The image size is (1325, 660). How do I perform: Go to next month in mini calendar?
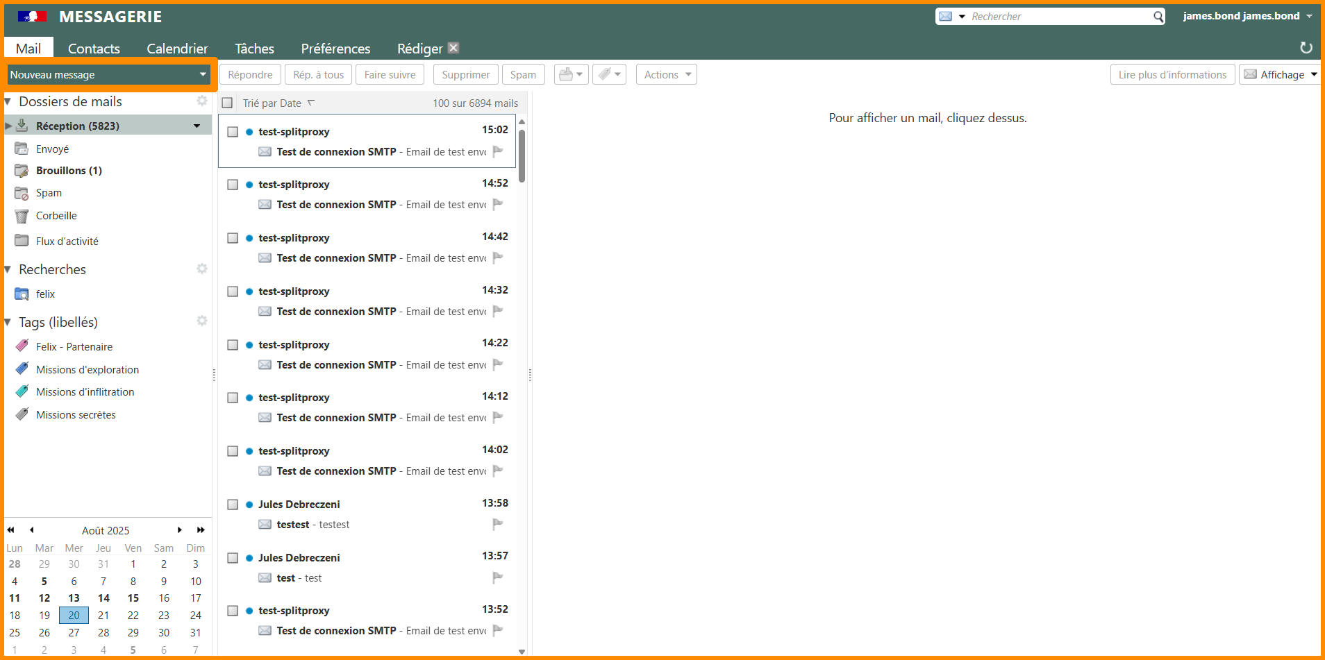[x=180, y=530]
